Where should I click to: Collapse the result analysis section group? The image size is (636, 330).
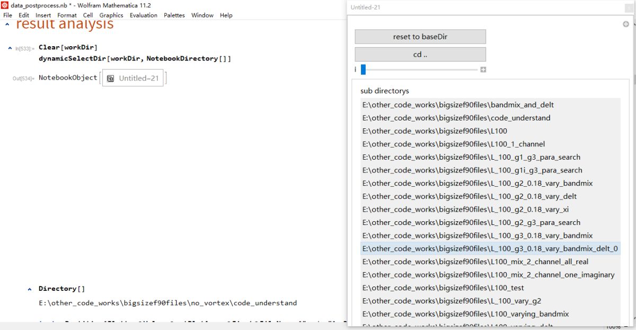point(7,24)
